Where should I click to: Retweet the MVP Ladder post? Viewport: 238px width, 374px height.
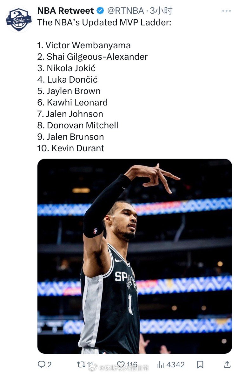(81, 364)
